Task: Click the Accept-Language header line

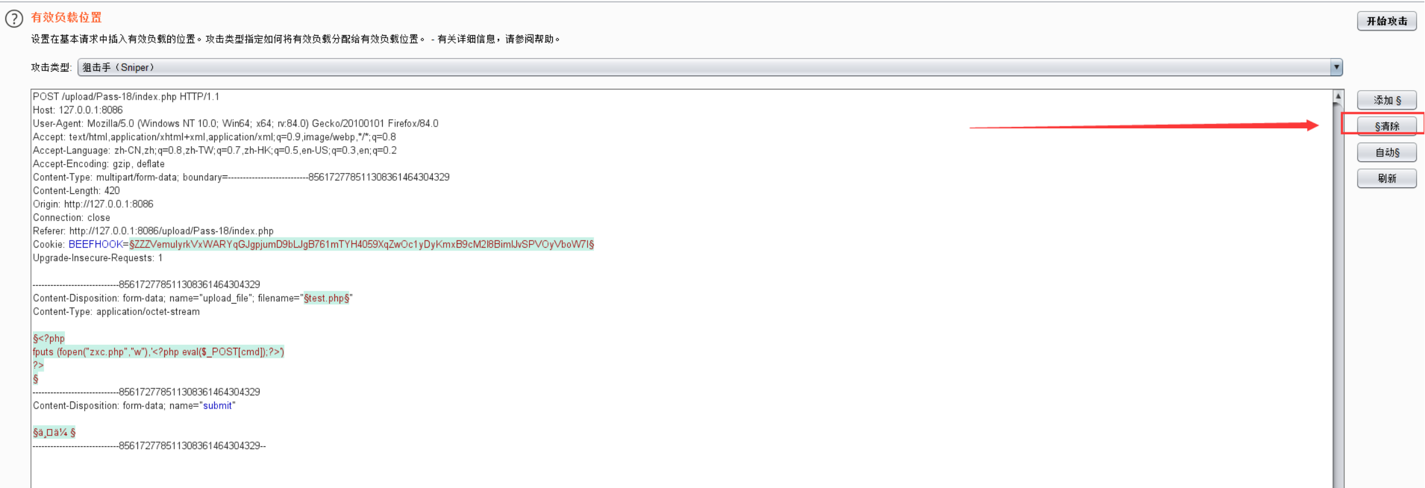Action: 214,150
